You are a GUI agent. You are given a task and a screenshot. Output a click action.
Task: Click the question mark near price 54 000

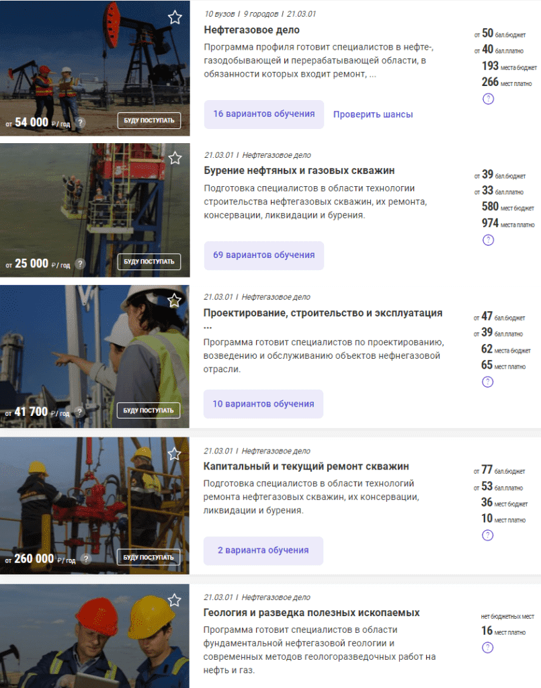pyautogui.click(x=80, y=120)
